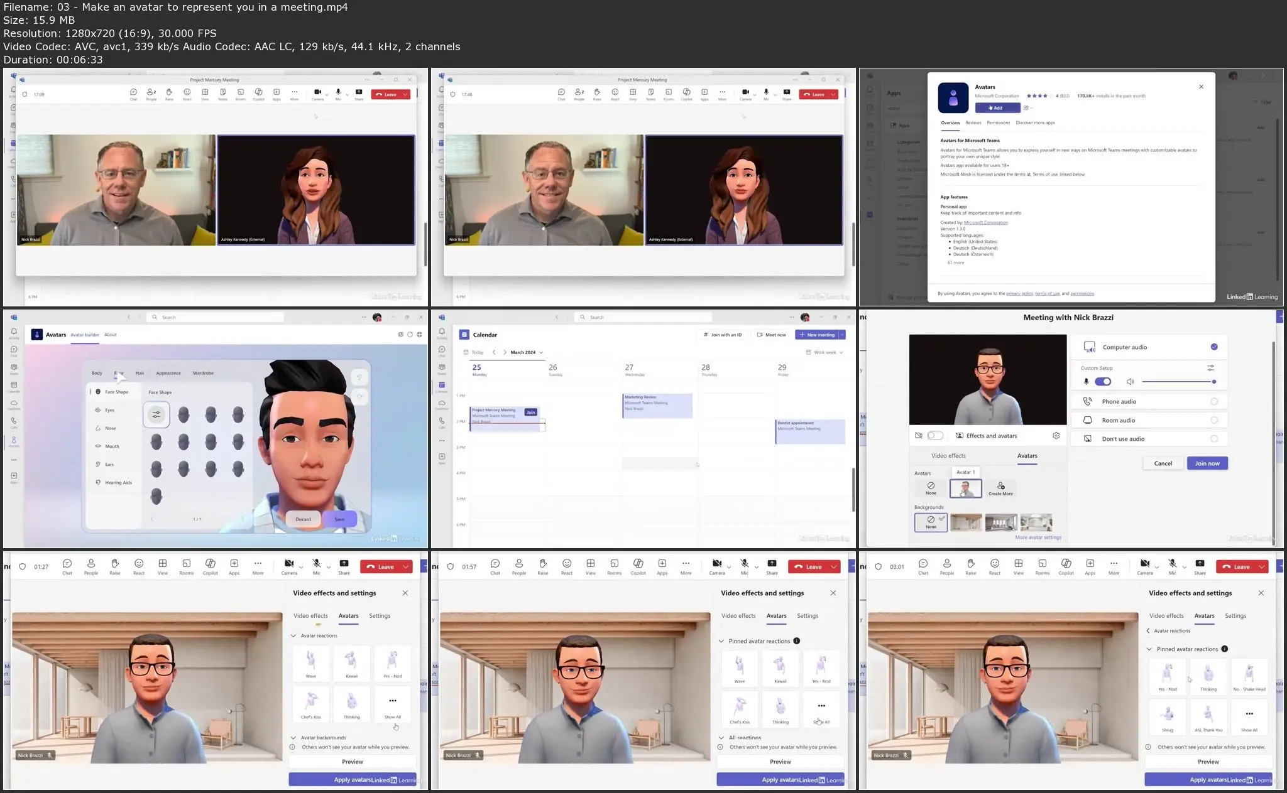
Task: Click Preview button in the 03:01 panel
Action: pos(1208,762)
